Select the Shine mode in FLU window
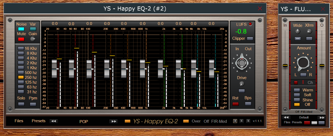This screenshot has width=333, height=136. [297, 100]
